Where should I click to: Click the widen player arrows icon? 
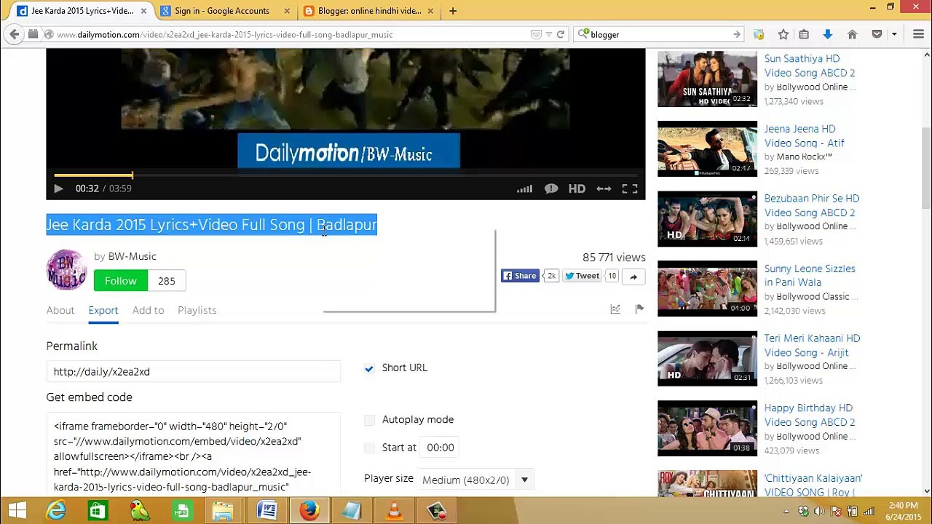[604, 189]
